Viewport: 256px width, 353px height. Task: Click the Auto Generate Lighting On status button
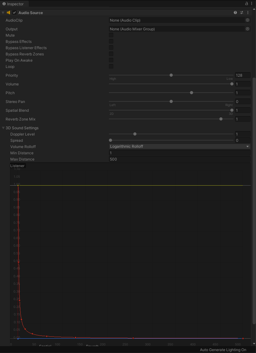point(223,350)
